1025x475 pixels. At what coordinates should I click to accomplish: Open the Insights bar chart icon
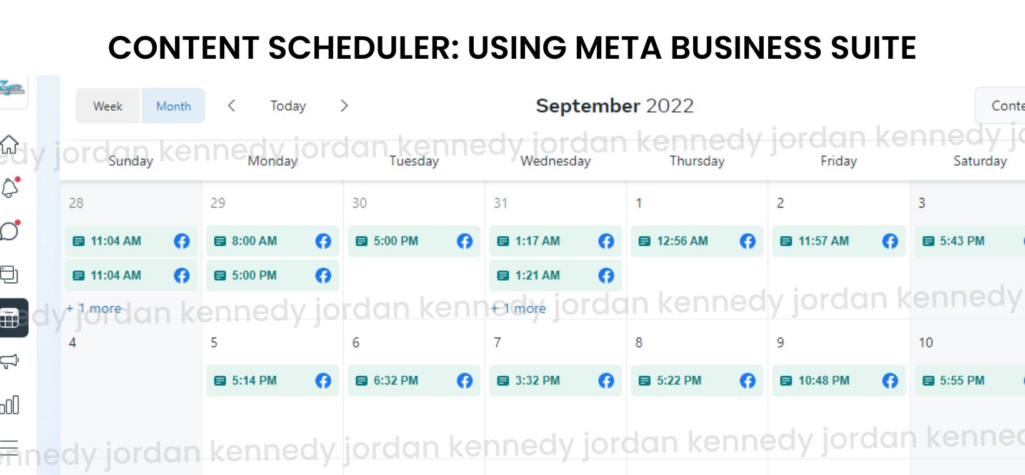click(x=9, y=405)
